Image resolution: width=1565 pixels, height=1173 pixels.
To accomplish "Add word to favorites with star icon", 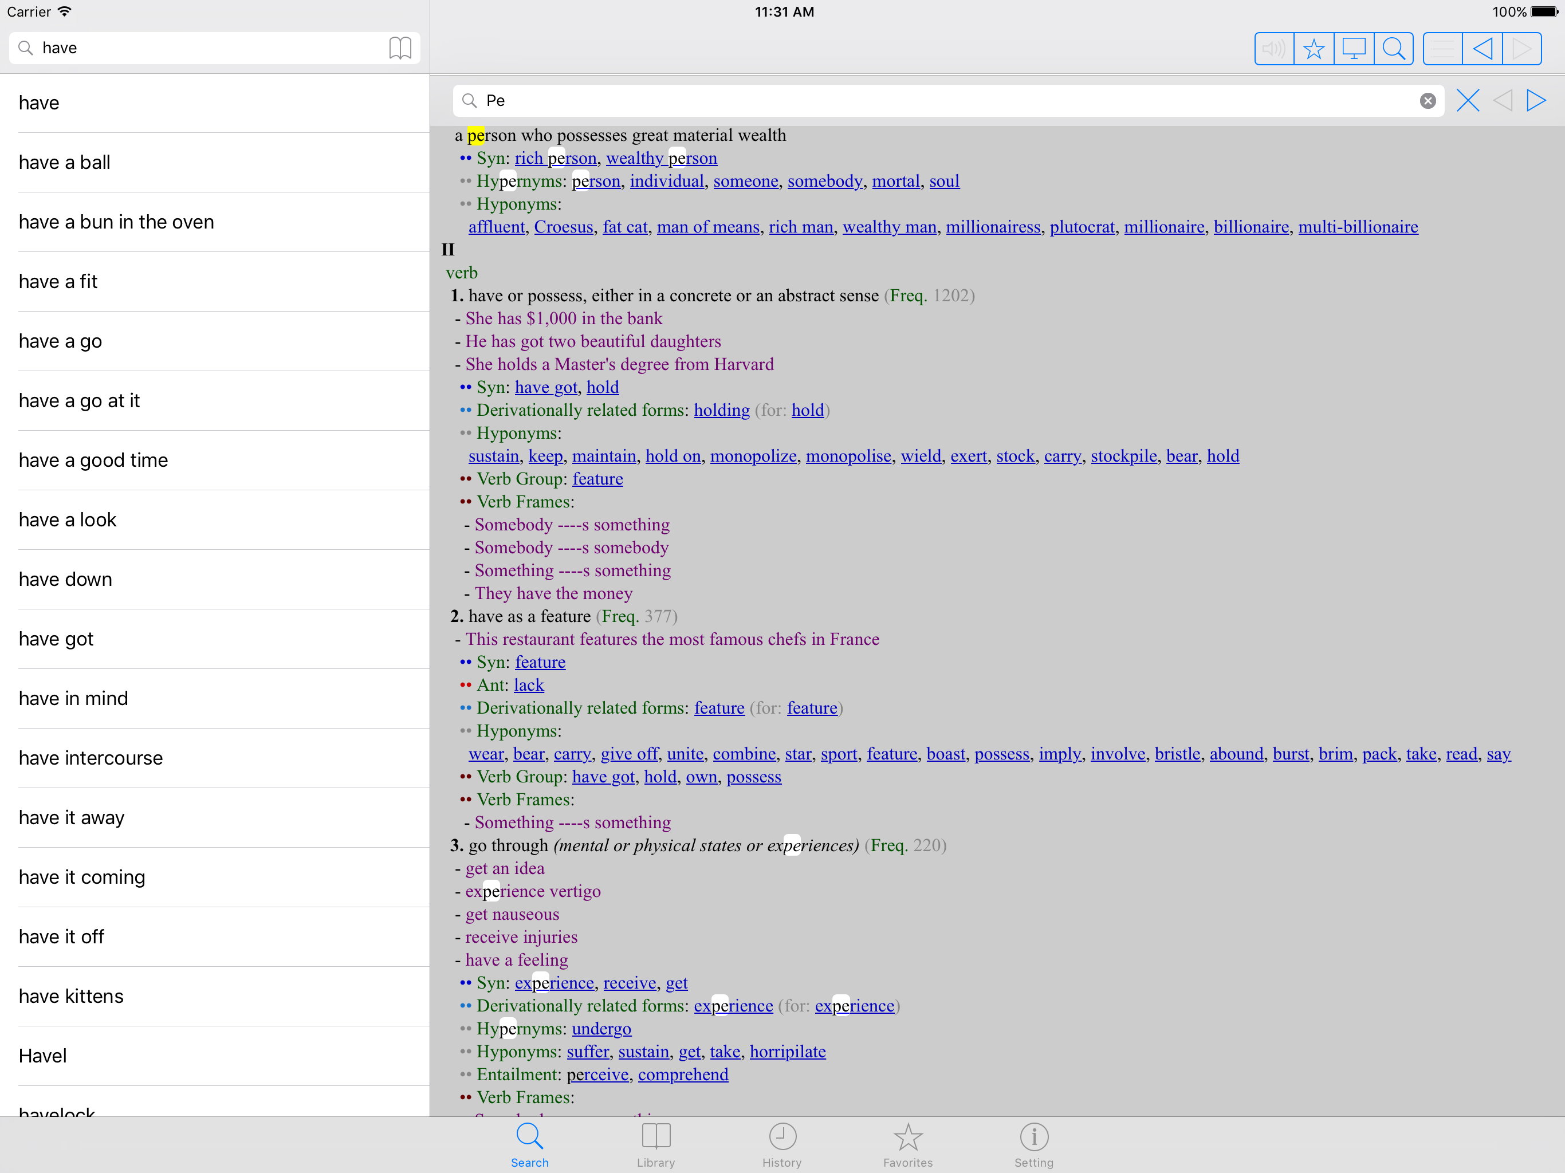I will (x=1314, y=49).
